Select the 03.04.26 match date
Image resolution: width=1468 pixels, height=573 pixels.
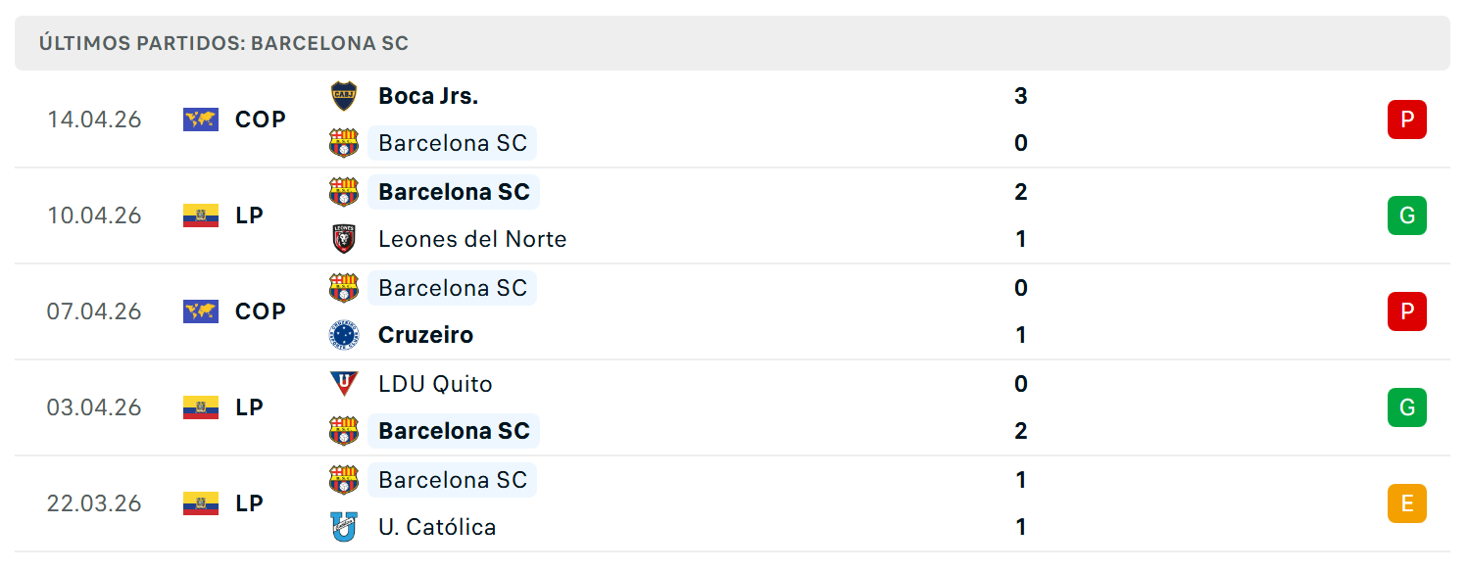tap(94, 407)
